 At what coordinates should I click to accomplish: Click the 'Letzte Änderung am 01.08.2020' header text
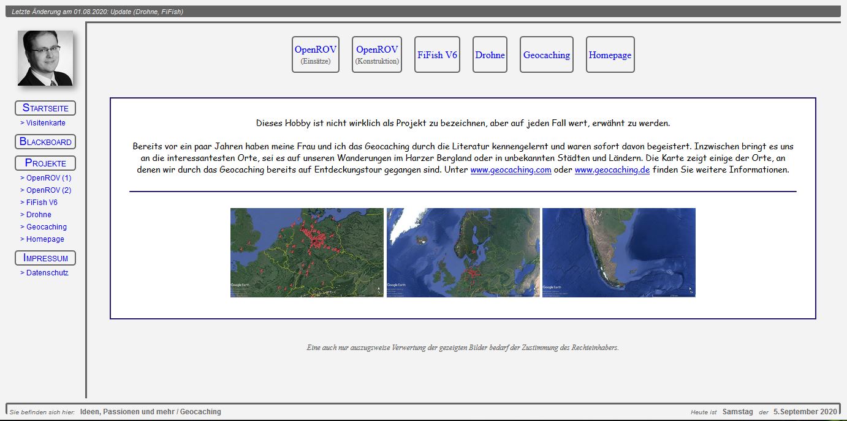pos(97,12)
